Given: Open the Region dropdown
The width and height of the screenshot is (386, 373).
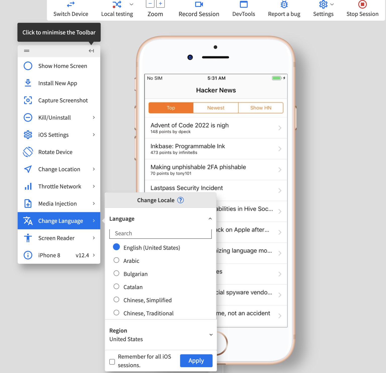Looking at the screenshot, I should pyautogui.click(x=211, y=335).
